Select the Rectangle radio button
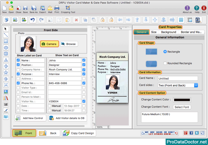 click(x=165, y=52)
